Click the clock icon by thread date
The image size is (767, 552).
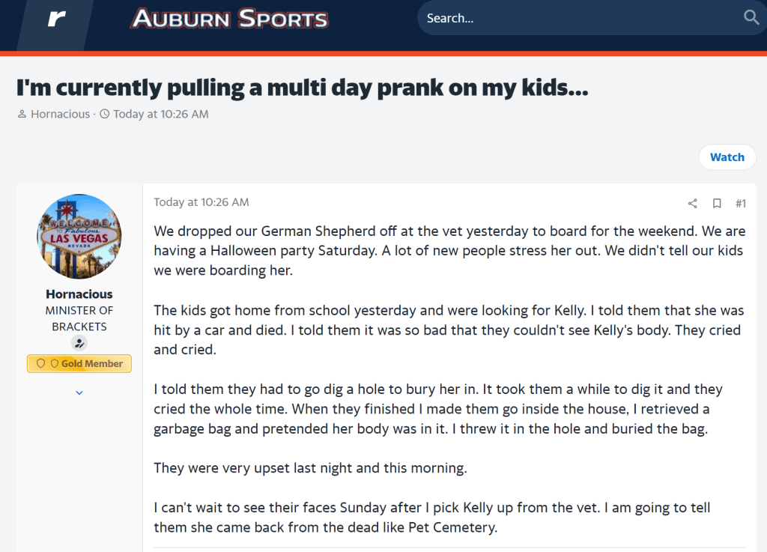104,115
